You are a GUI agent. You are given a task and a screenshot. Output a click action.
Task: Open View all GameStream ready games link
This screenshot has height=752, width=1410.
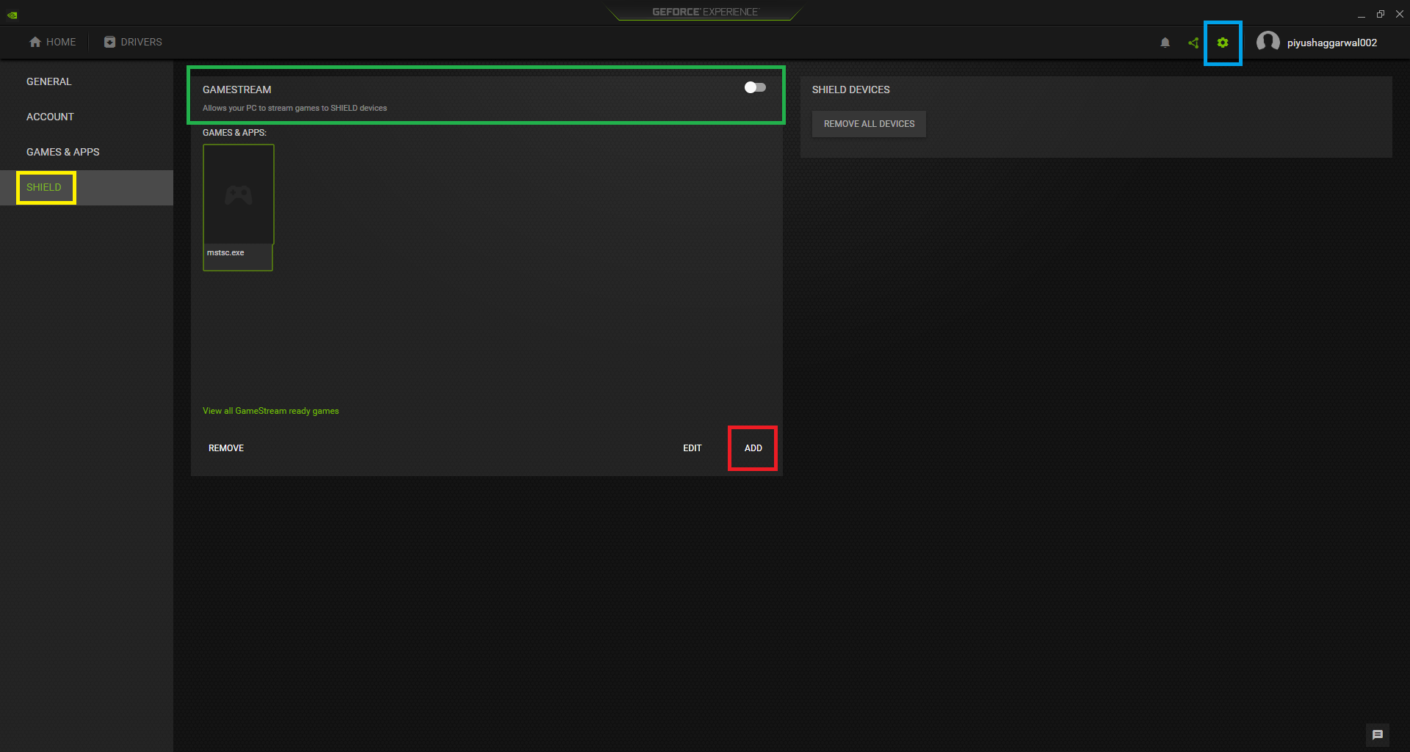(x=271, y=411)
